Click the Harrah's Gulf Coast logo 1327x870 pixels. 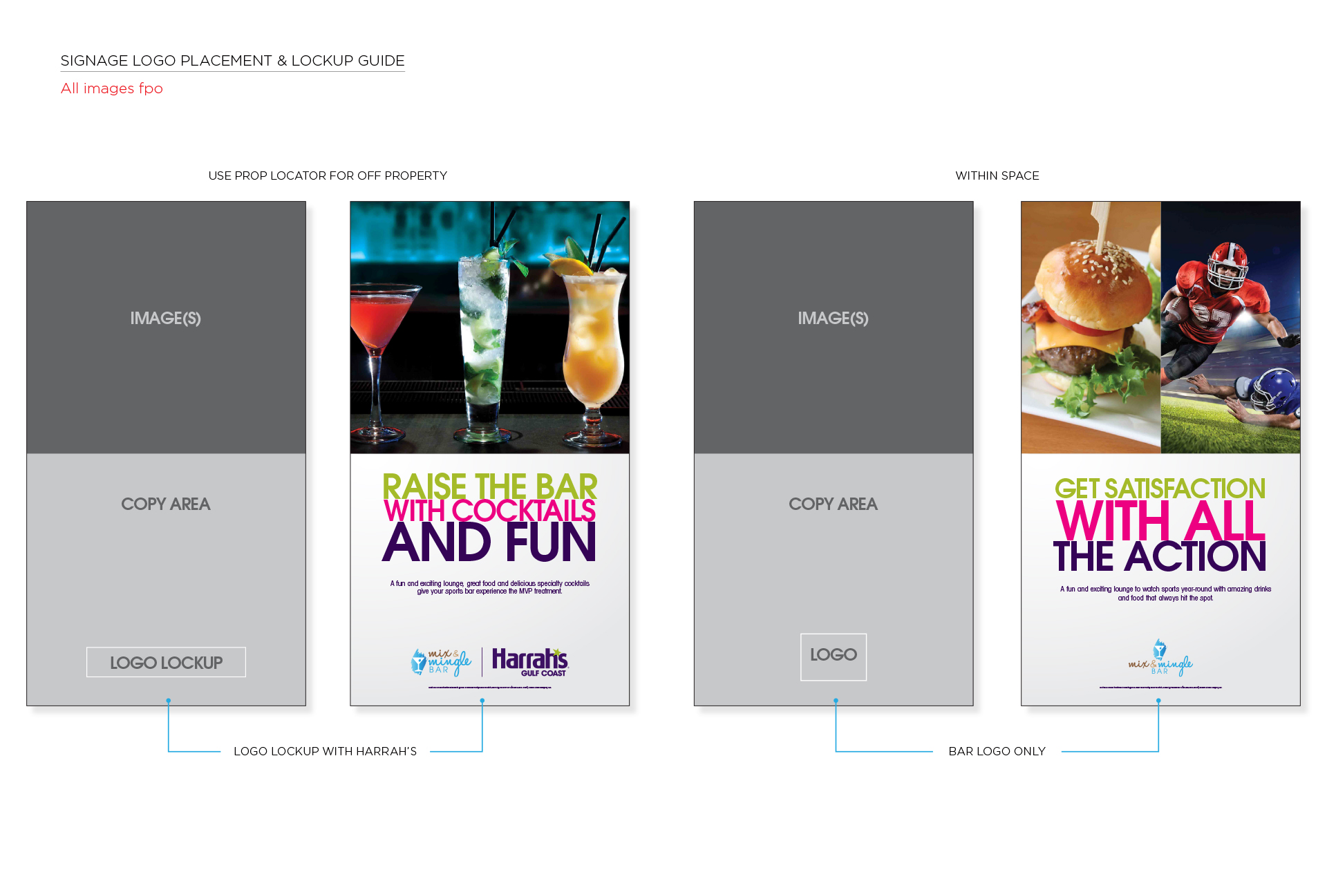(x=529, y=661)
